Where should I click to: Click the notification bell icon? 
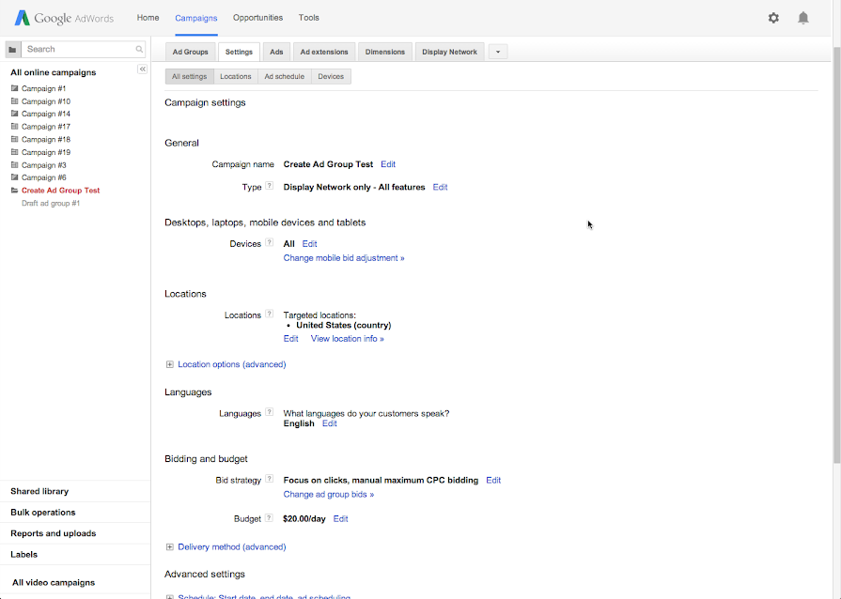pyautogui.click(x=803, y=17)
